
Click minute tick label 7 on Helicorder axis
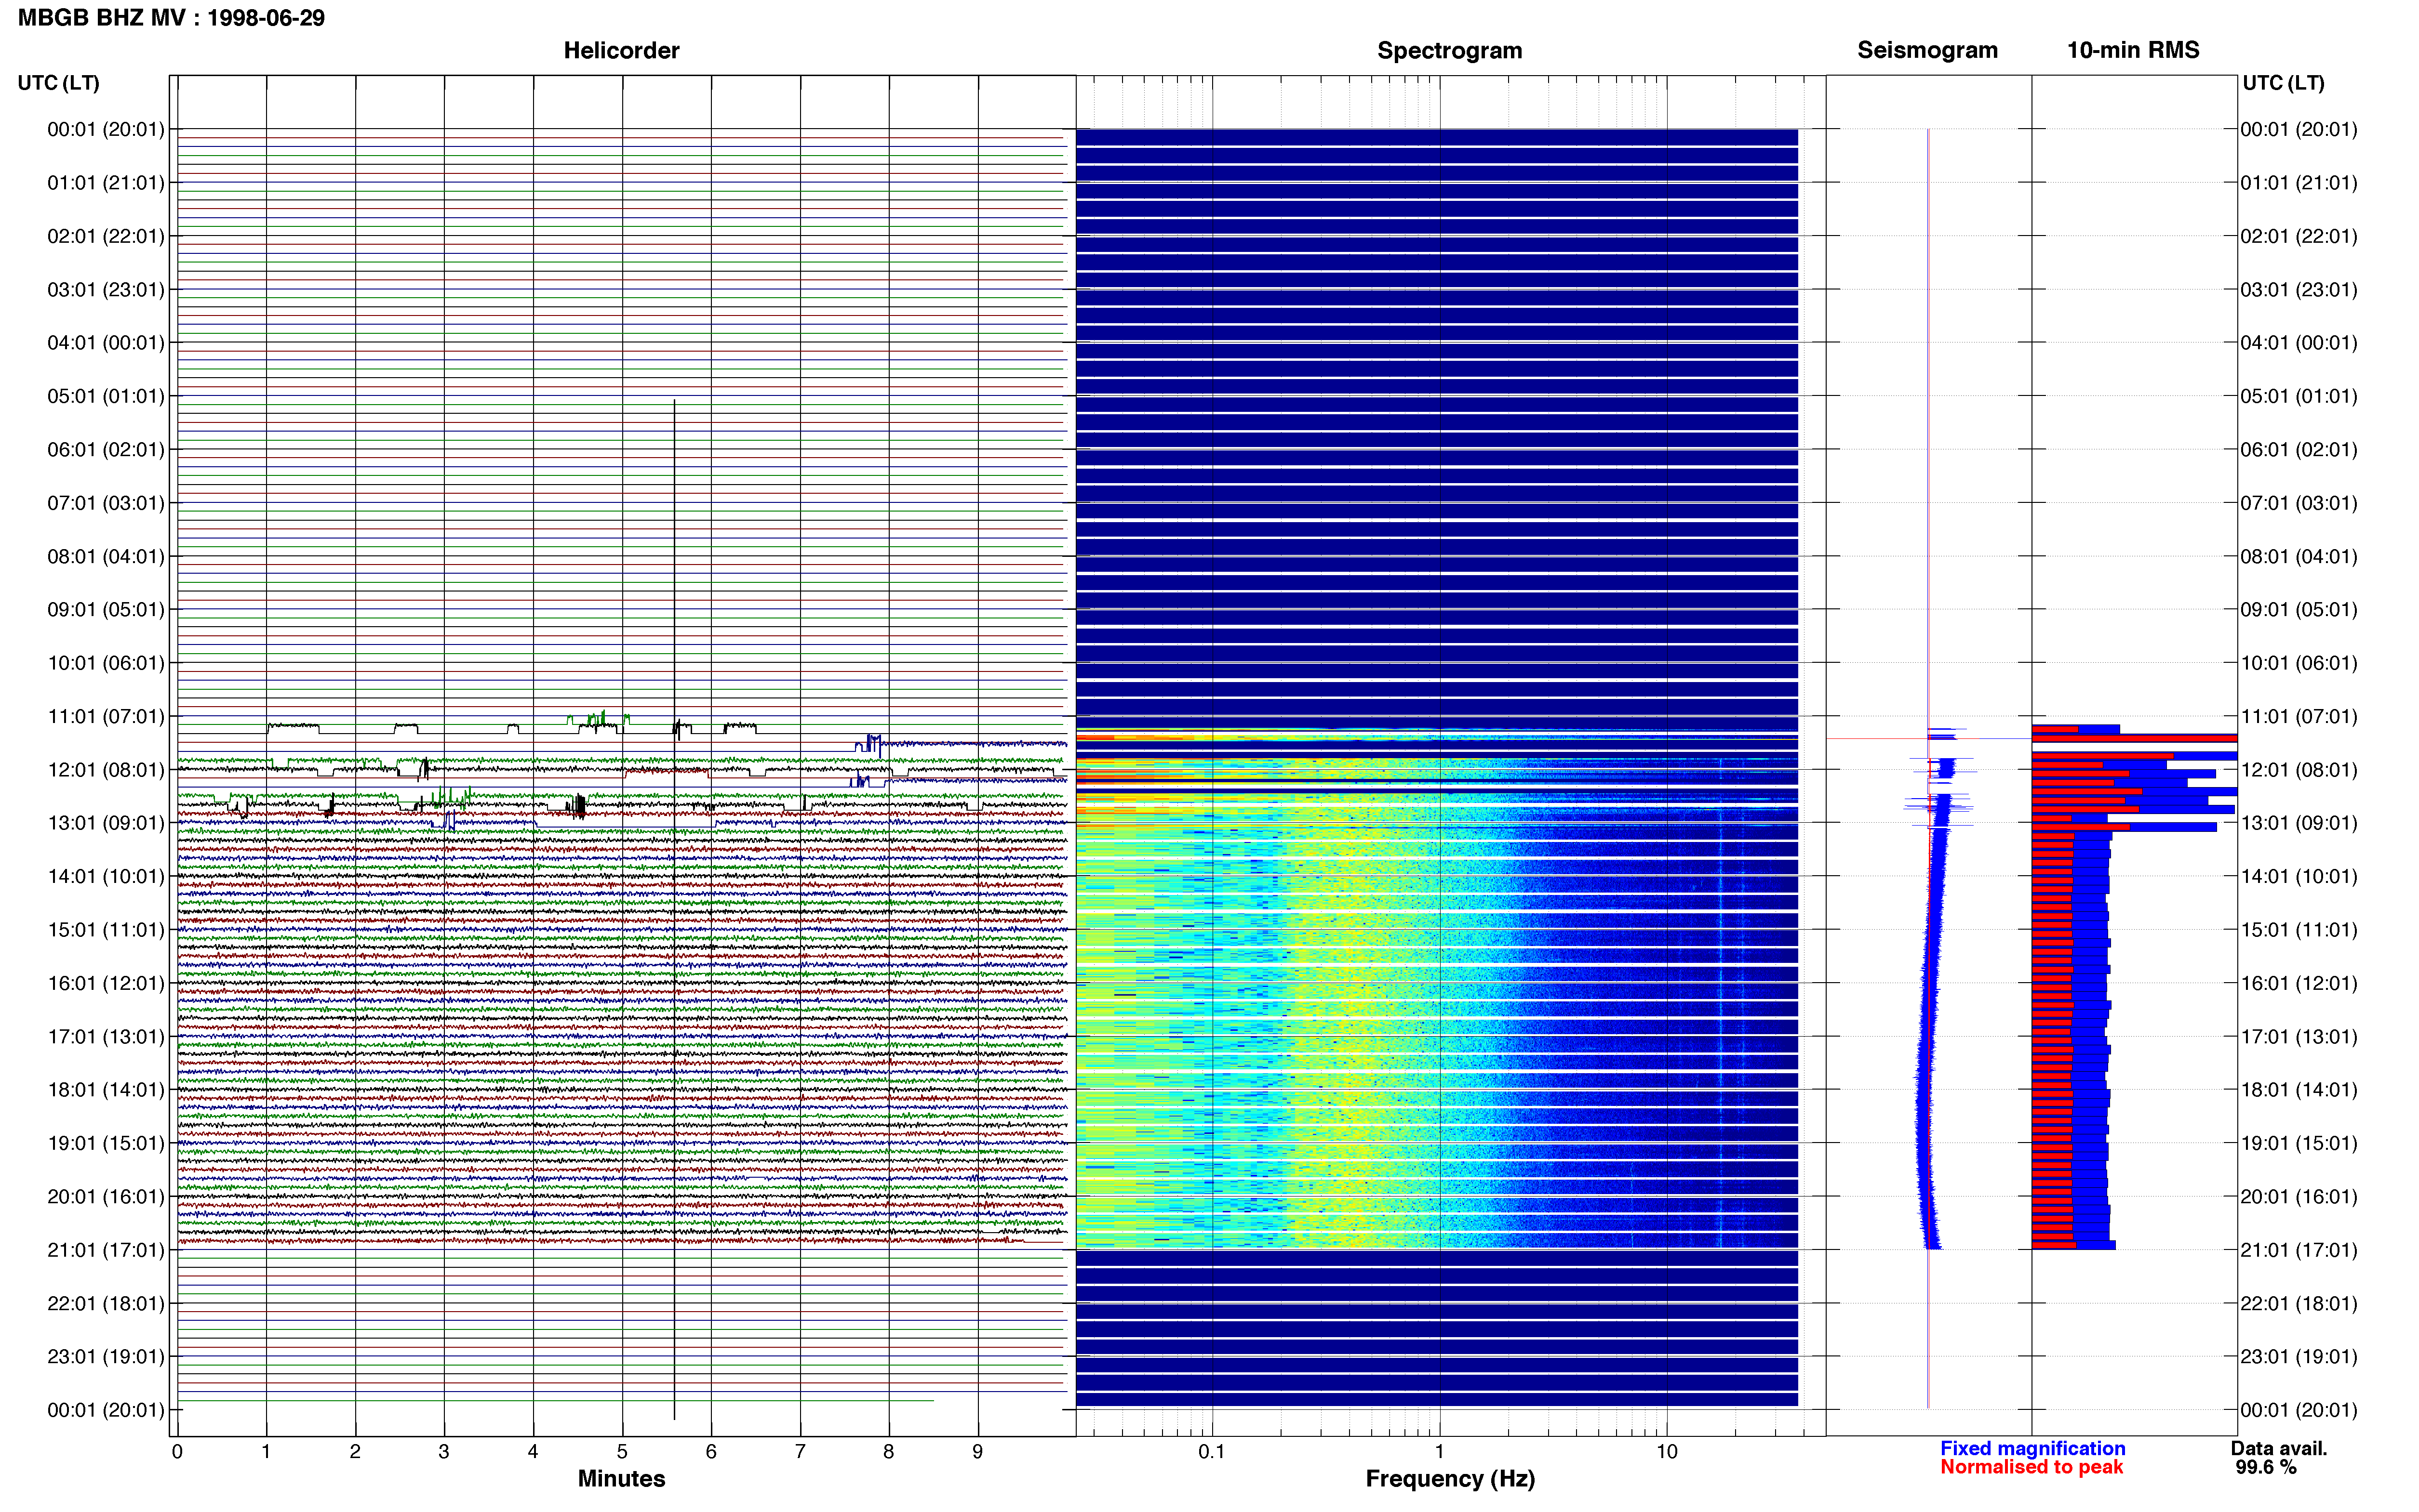pyautogui.click(x=801, y=1452)
